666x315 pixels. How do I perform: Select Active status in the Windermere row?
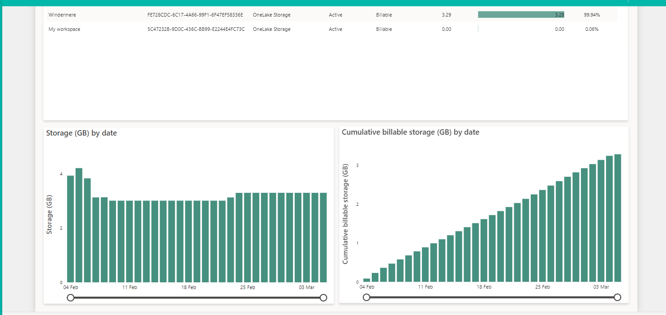[x=335, y=15]
